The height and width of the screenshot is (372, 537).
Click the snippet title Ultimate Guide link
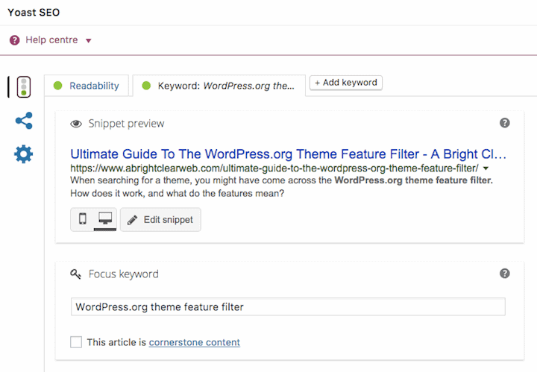pos(288,154)
